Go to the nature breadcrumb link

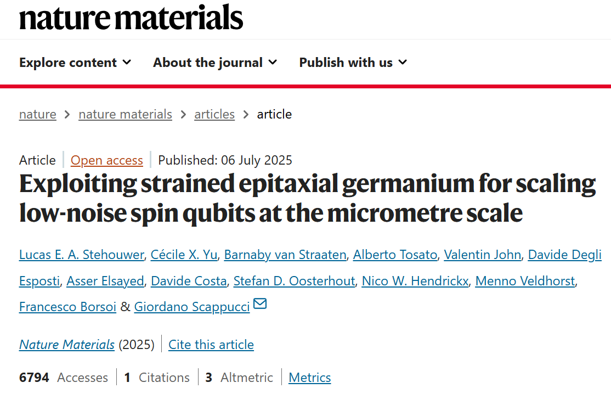coord(37,114)
